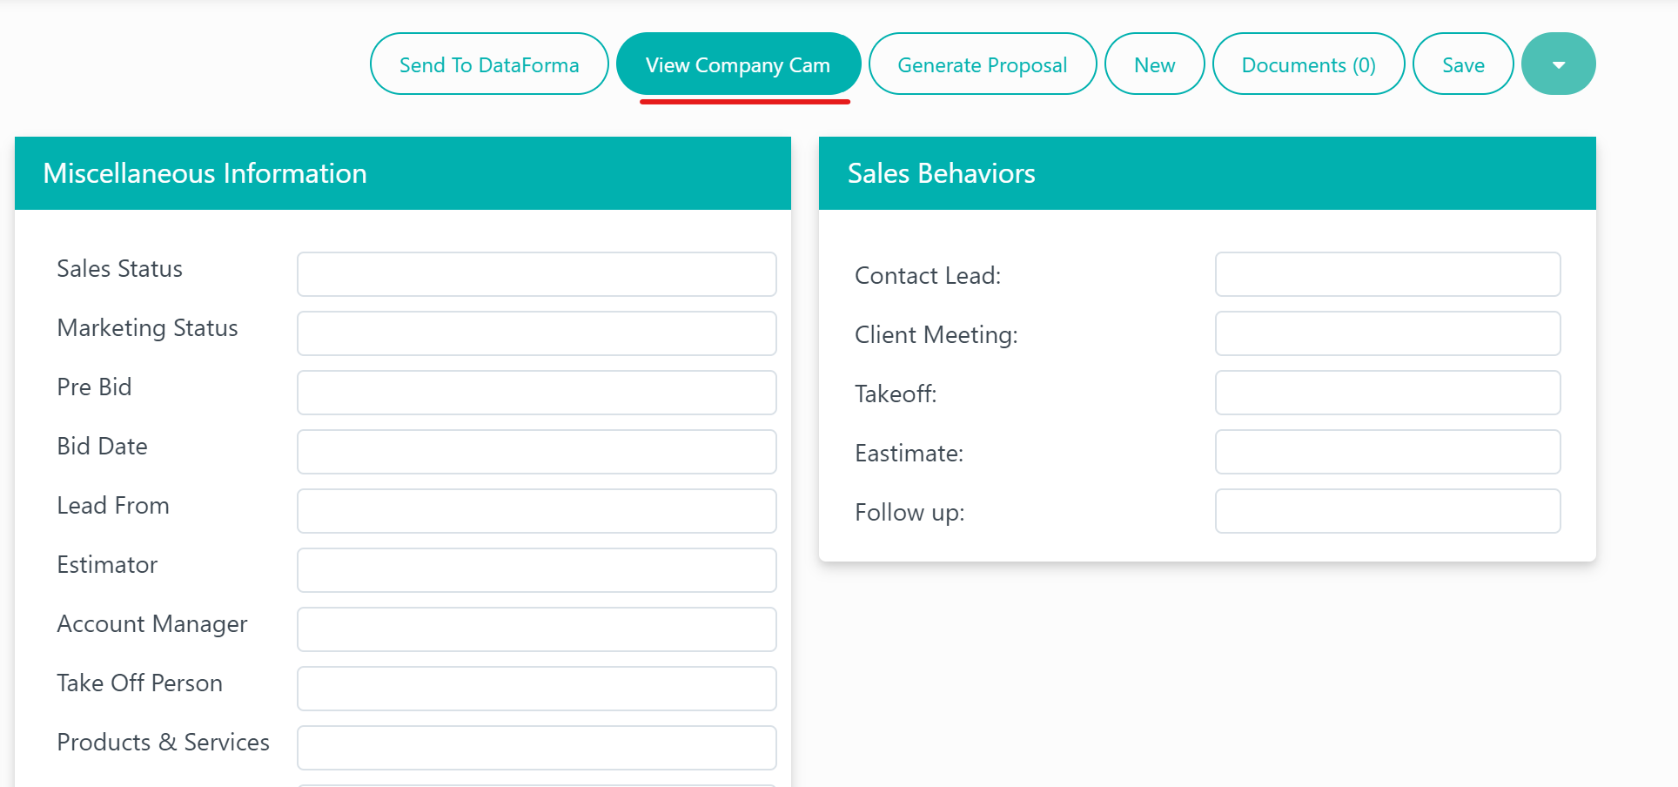The width and height of the screenshot is (1678, 787).
Task: Click the Take Off Person label
Action: pyautogui.click(x=140, y=683)
